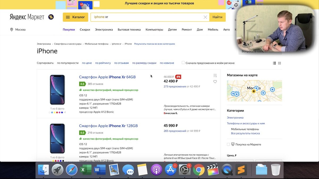This screenshot has height=179, width=319.
Task: Click the Яндекс Маркет logo
Action: [x=27, y=17]
